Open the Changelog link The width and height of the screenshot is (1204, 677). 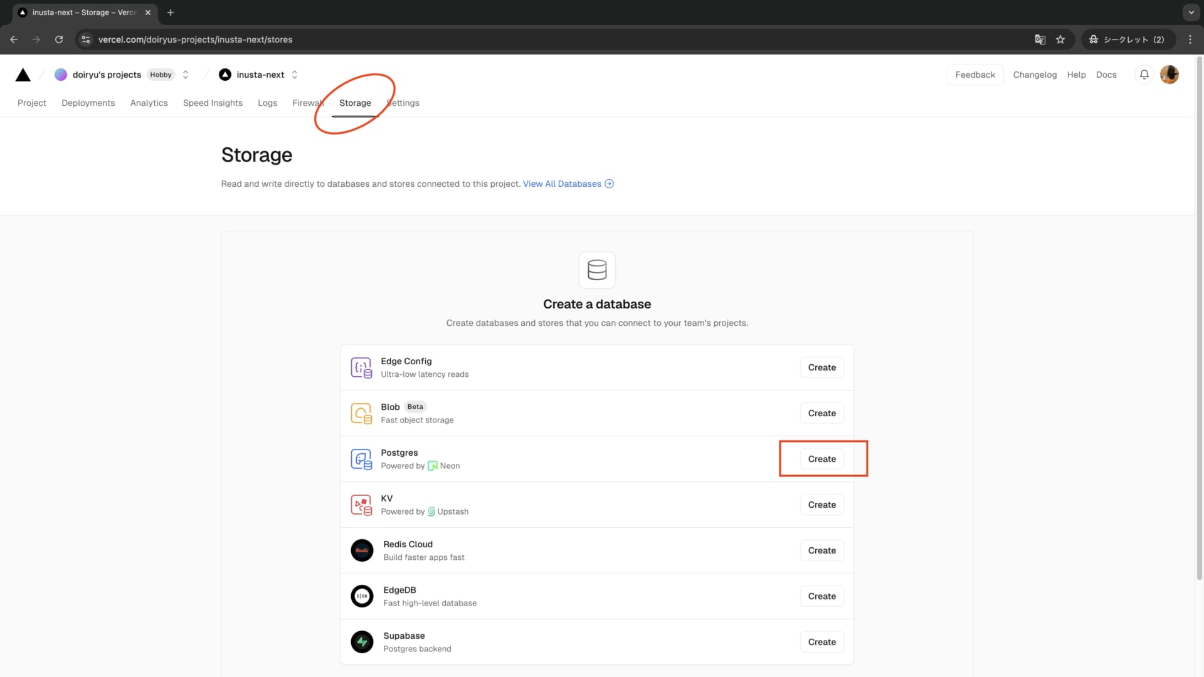click(1035, 75)
